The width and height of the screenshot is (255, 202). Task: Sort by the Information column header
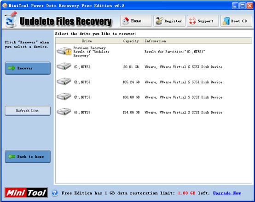tap(197, 41)
